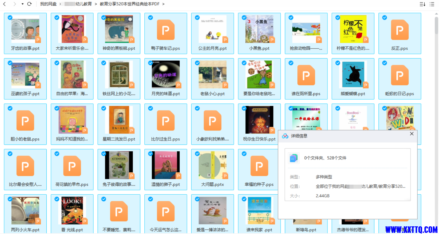Select the file name 星期二洗发日.ppt
Viewport: 439px width, 235px height.
point(119,139)
